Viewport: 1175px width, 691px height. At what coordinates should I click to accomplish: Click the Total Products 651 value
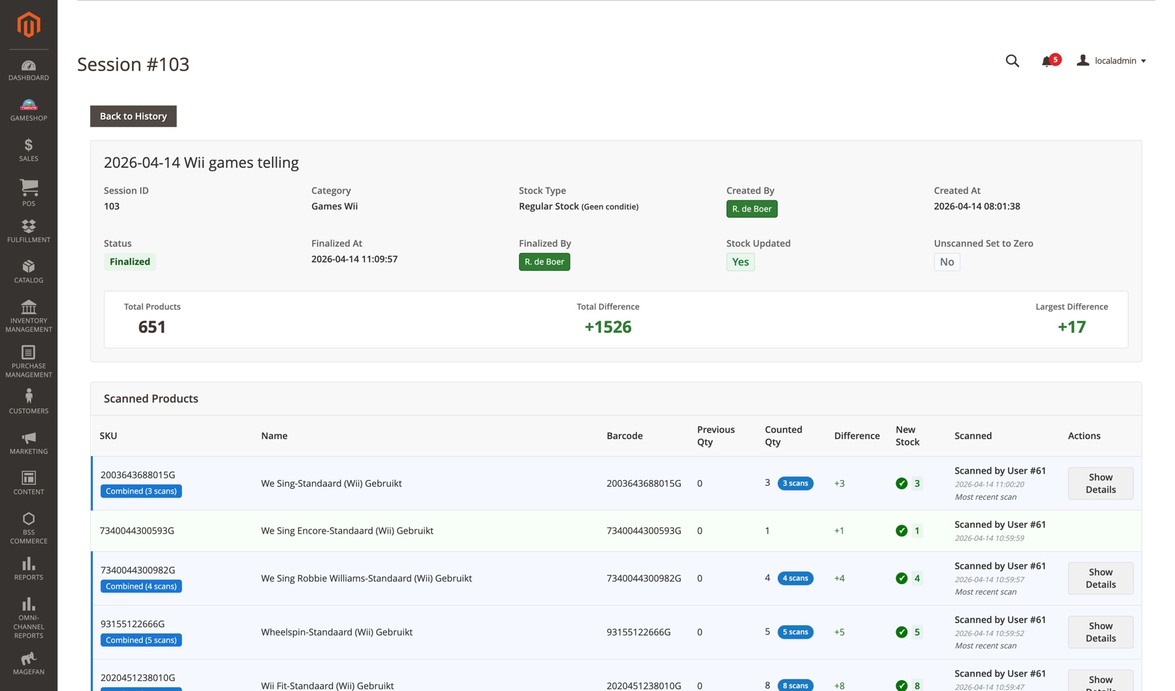click(x=152, y=327)
